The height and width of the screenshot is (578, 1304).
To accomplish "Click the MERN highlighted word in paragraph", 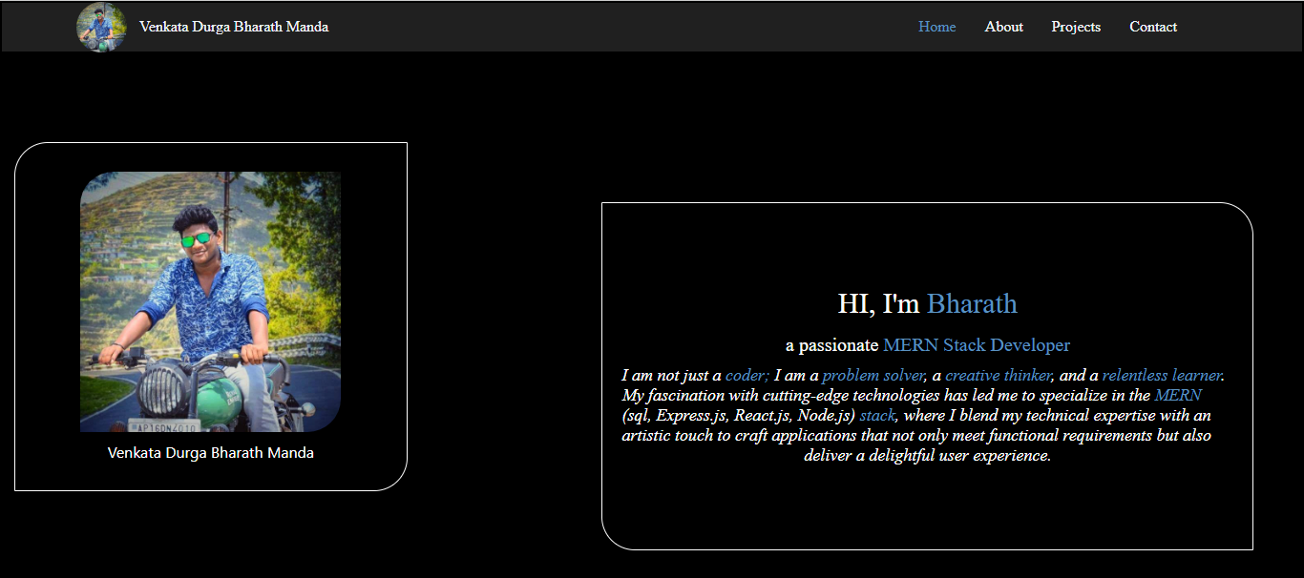I will [x=1179, y=395].
